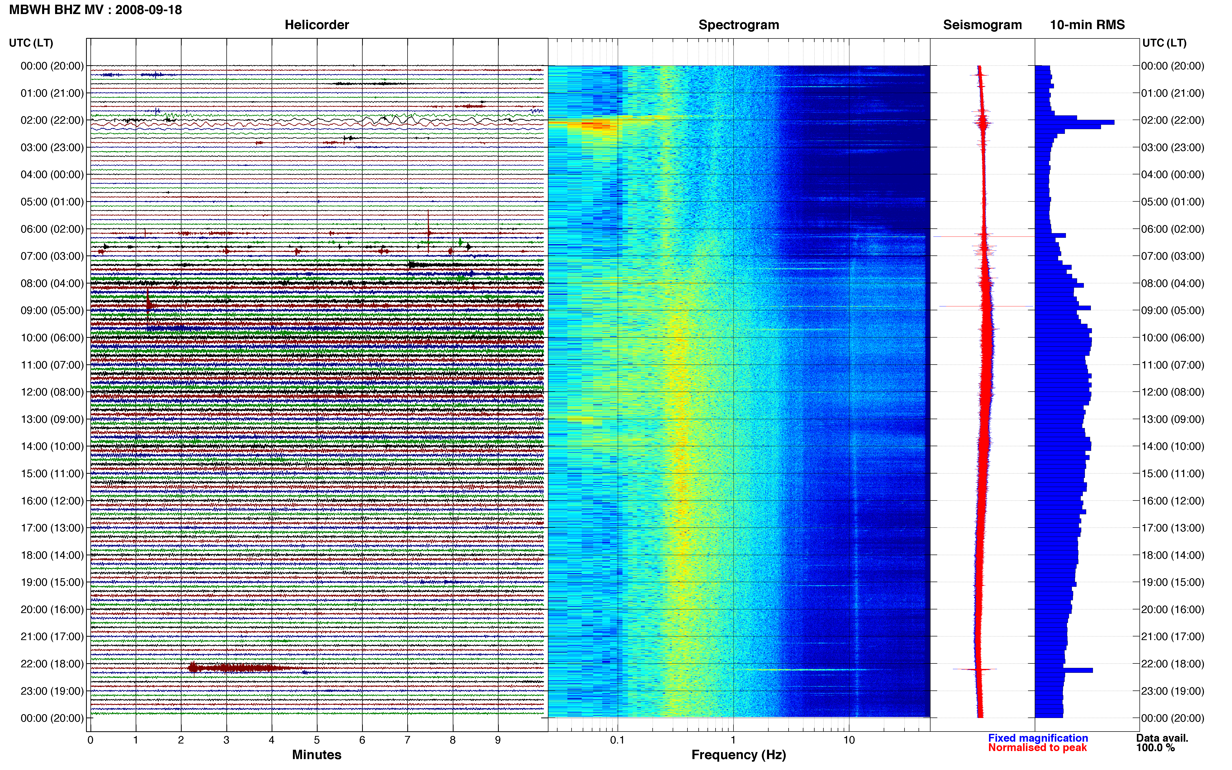The height and width of the screenshot is (770, 1232).
Task: Click the seismogram red spike near 06:00
Action: click(x=984, y=236)
